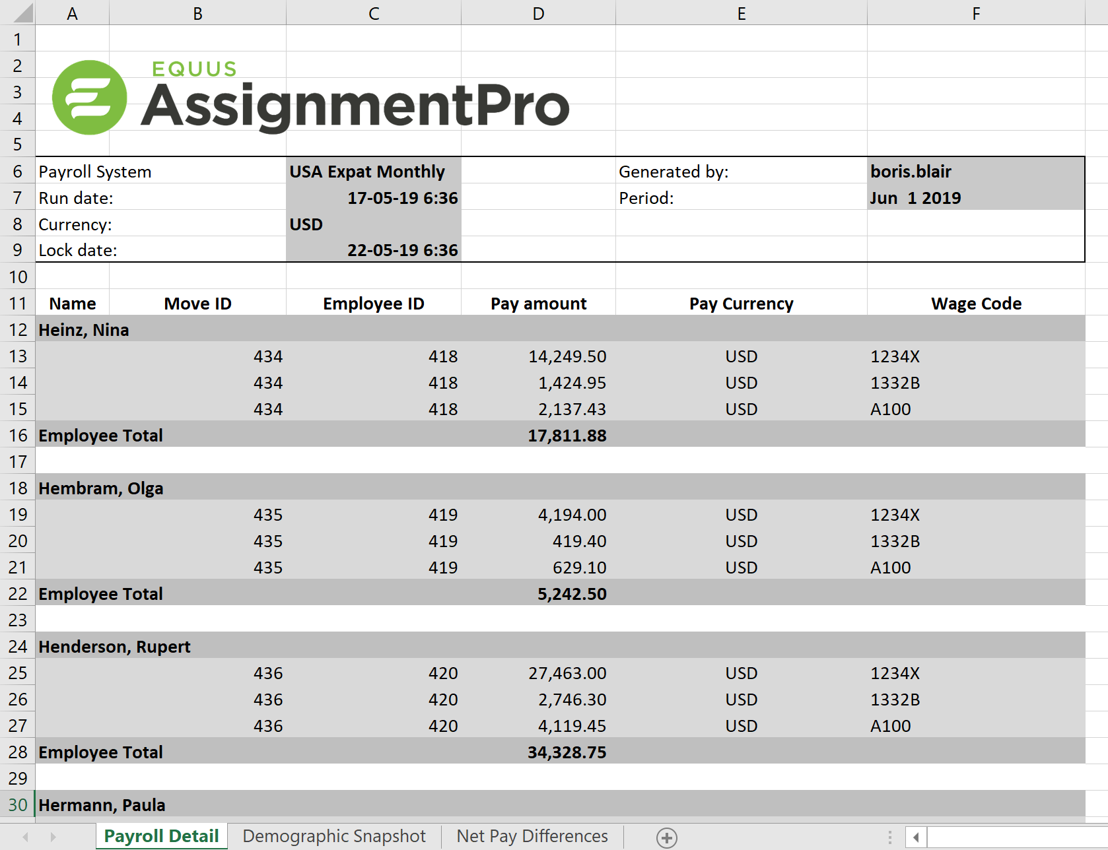Select the 'Move ID' heading cell

(197, 303)
